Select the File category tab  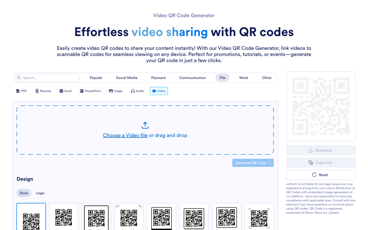(223, 78)
